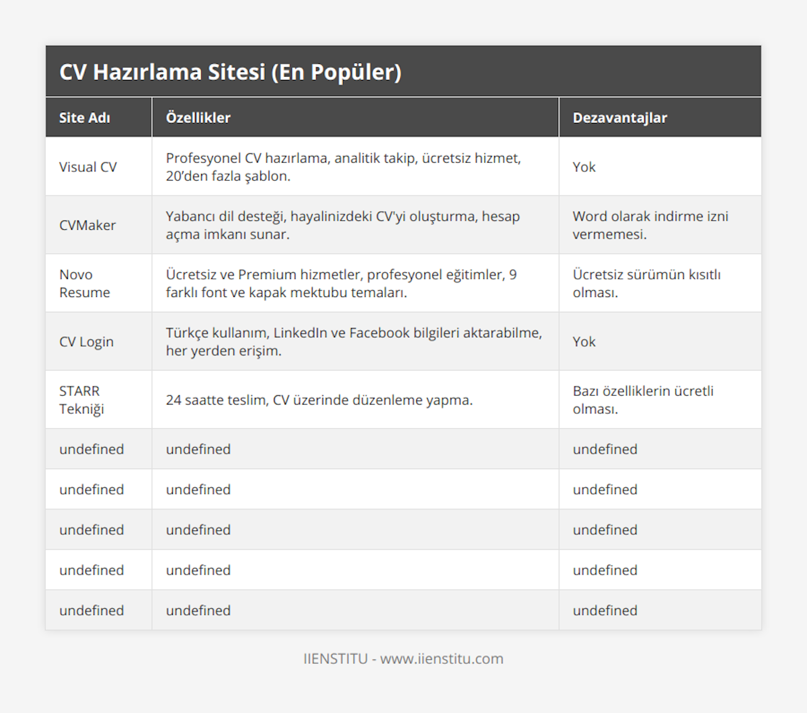The image size is (807, 713).
Task: Click the 'Yok' disadvantage in Visual CV row
Action: click(584, 167)
